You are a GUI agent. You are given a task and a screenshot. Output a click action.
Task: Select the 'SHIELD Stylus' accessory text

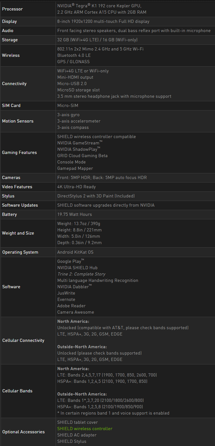point(72,441)
